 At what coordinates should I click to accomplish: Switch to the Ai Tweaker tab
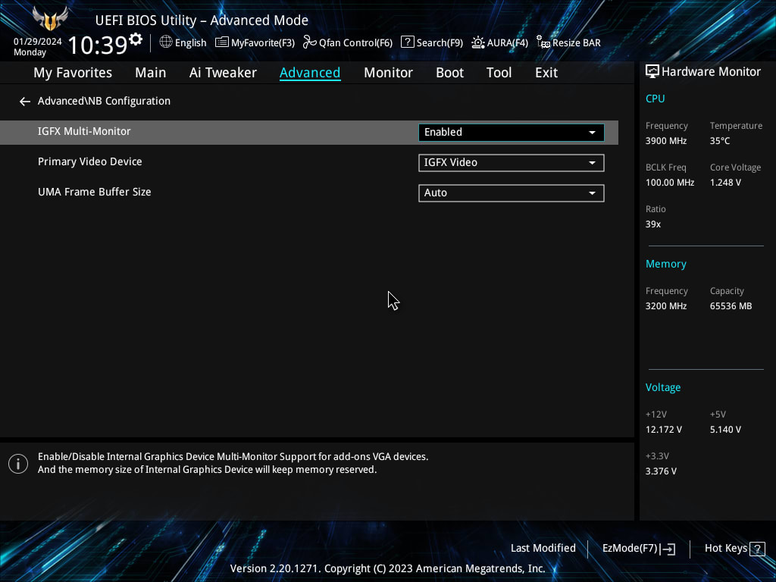click(x=223, y=73)
